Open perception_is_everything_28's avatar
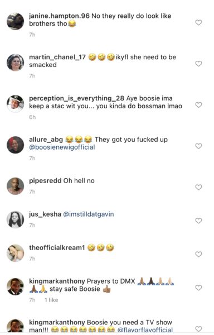214x335 pixels. click(16, 104)
